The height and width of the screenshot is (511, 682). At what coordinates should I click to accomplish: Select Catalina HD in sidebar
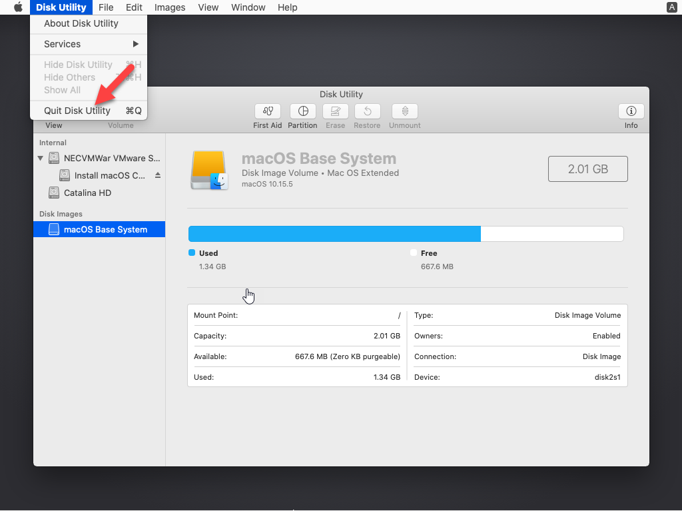coord(87,193)
